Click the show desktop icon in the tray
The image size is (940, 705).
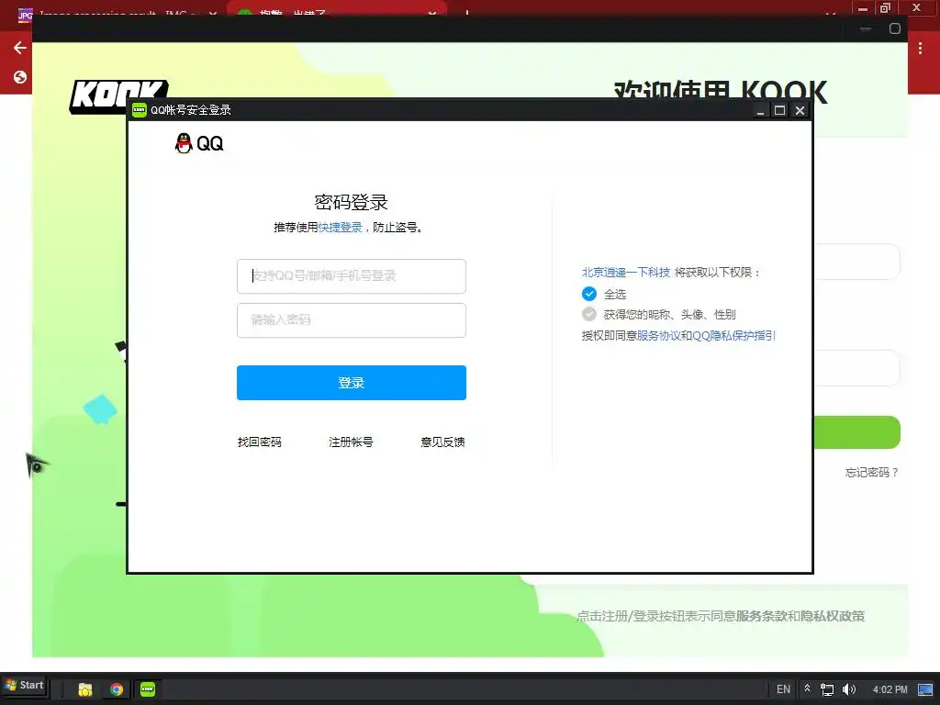click(x=925, y=690)
